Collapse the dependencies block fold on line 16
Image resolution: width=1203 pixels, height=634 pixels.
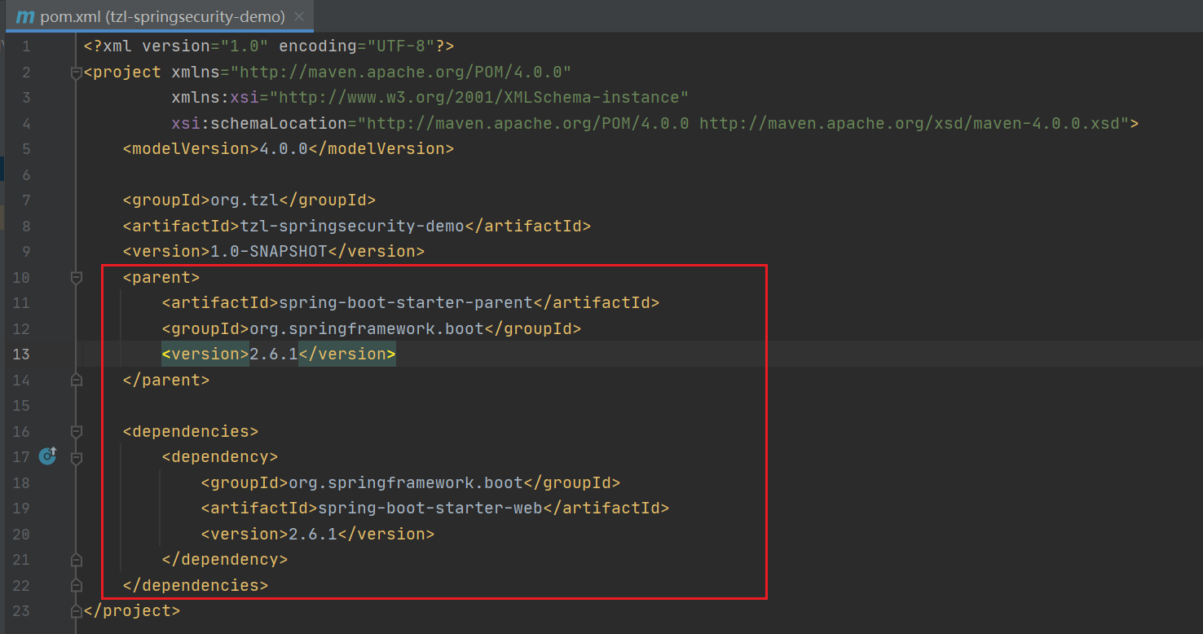77,431
